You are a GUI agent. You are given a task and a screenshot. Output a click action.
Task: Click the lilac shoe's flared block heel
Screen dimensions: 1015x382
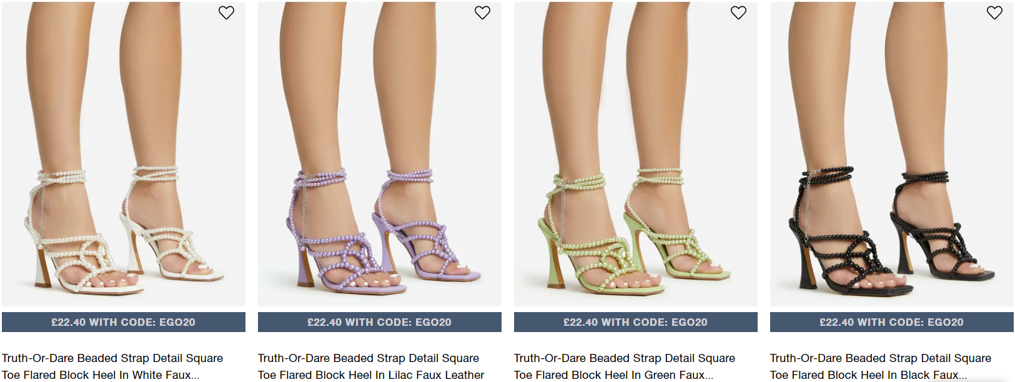click(x=306, y=268)
